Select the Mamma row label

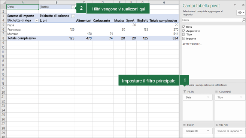click(23, 34)
